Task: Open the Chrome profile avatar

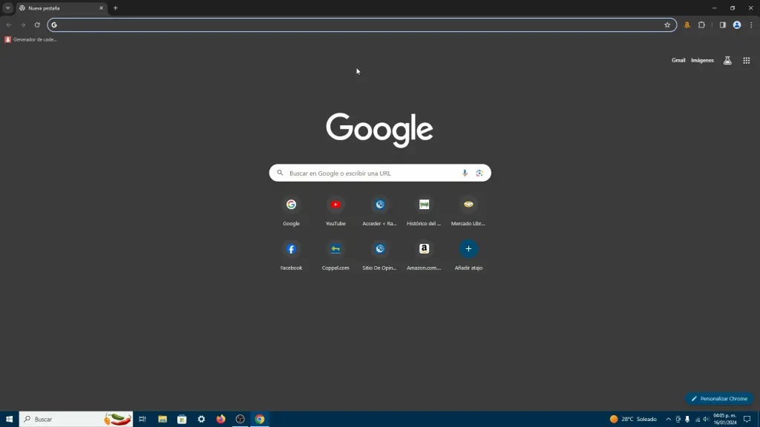Action: pos(737,24)
